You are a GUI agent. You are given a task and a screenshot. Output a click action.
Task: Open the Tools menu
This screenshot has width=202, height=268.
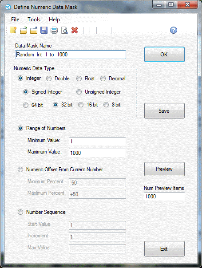click(x=34, y=20)
